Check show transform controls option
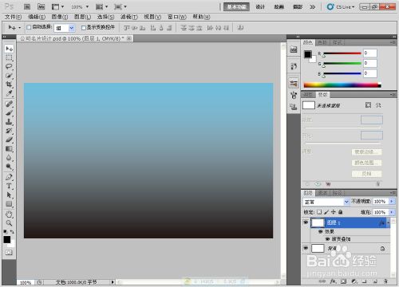 (x=84, y=28)
